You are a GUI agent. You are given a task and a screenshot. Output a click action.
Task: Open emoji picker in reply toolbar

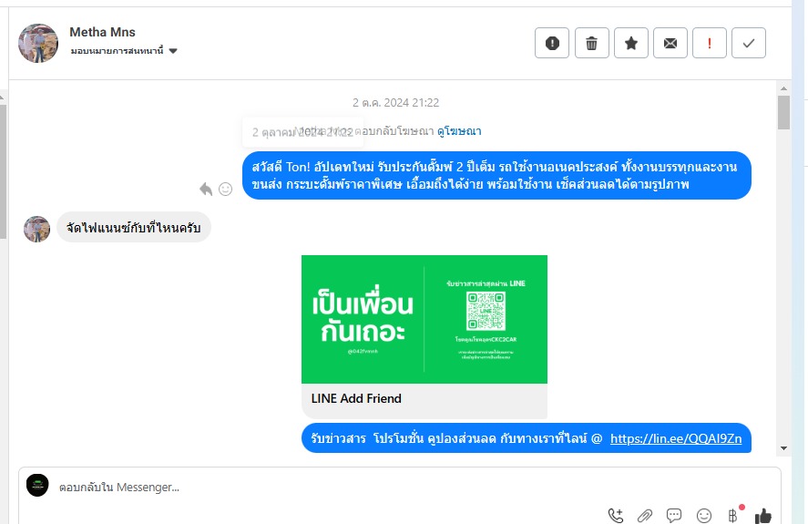click(704, 515)
